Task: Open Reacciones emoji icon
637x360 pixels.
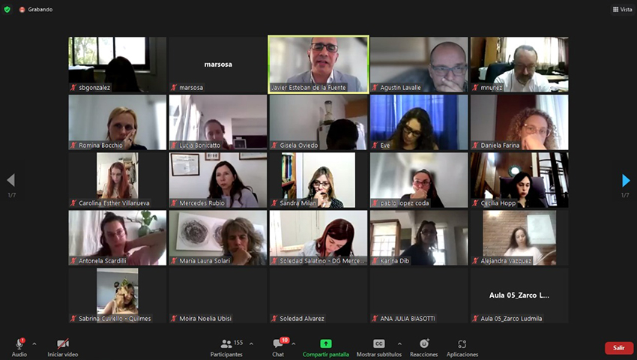Action: point(424,343)
